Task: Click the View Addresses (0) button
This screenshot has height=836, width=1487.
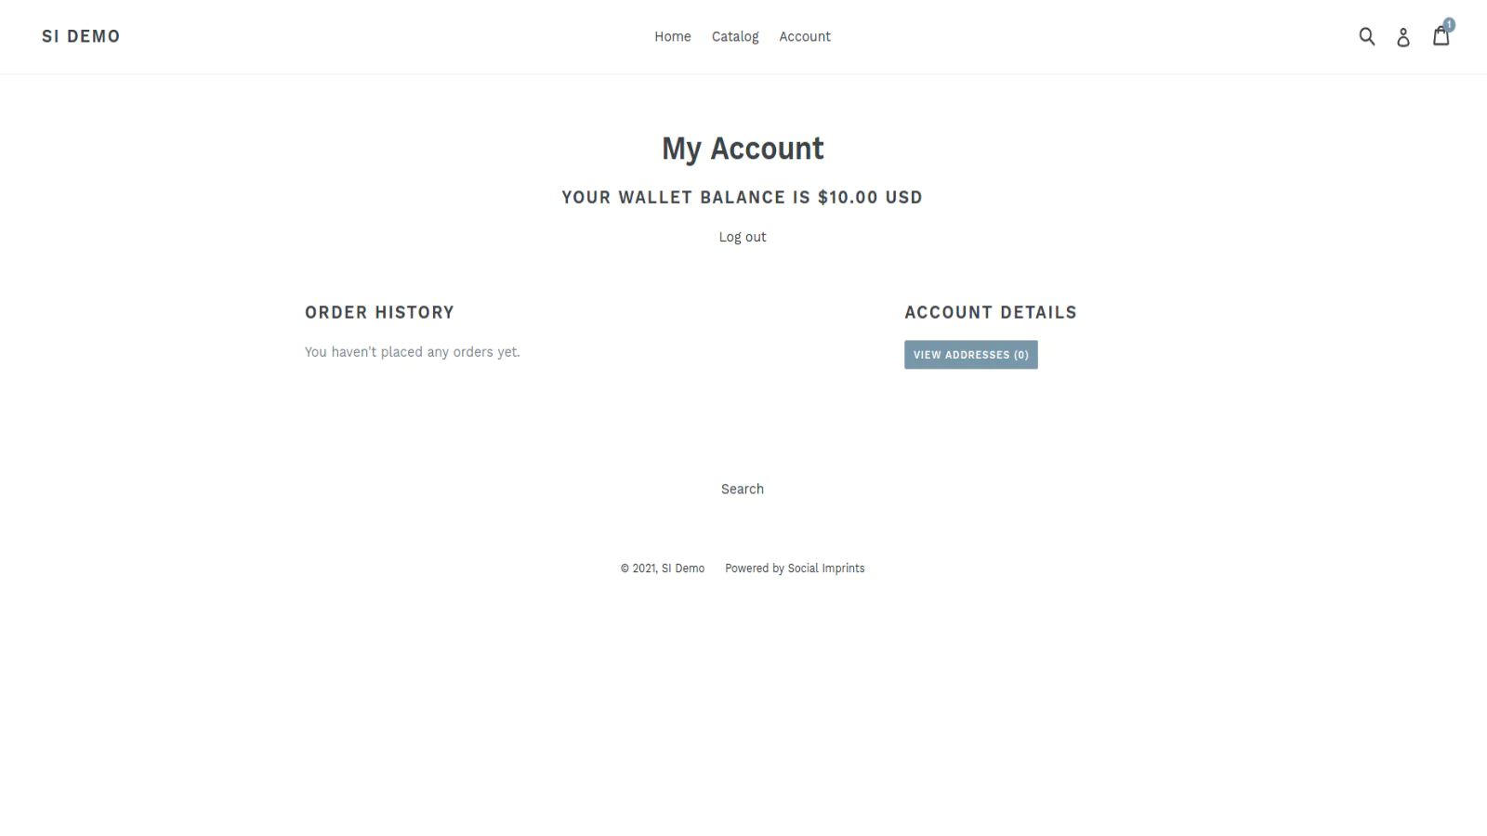Action: click(971, 355)
